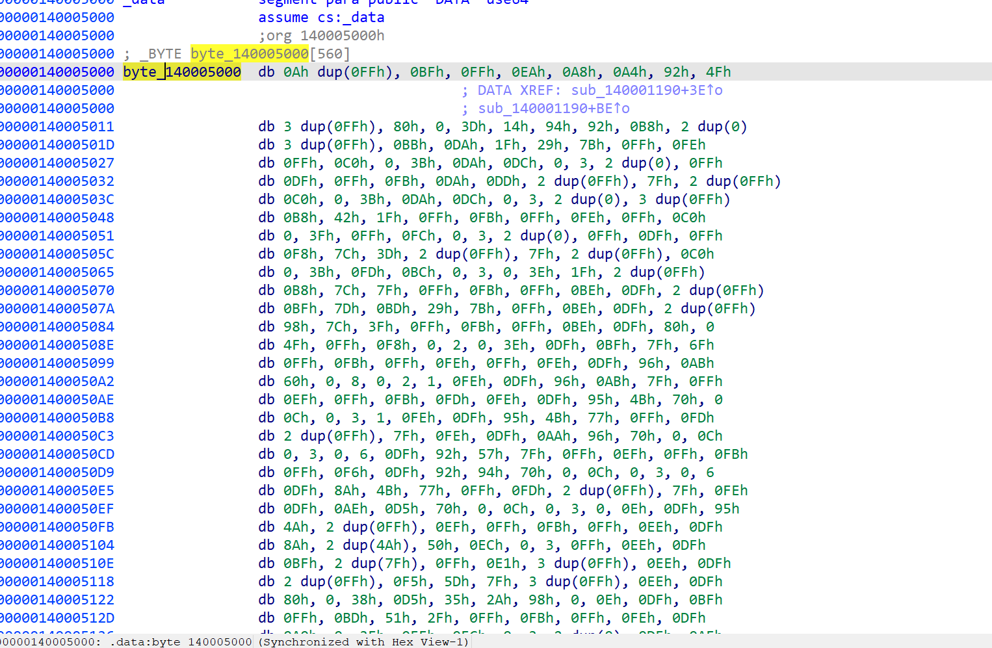This screenshot has height=648, width=992.
Task: Select address 000000014000507A
Action: pyautogui.click(x=57, y=309)
